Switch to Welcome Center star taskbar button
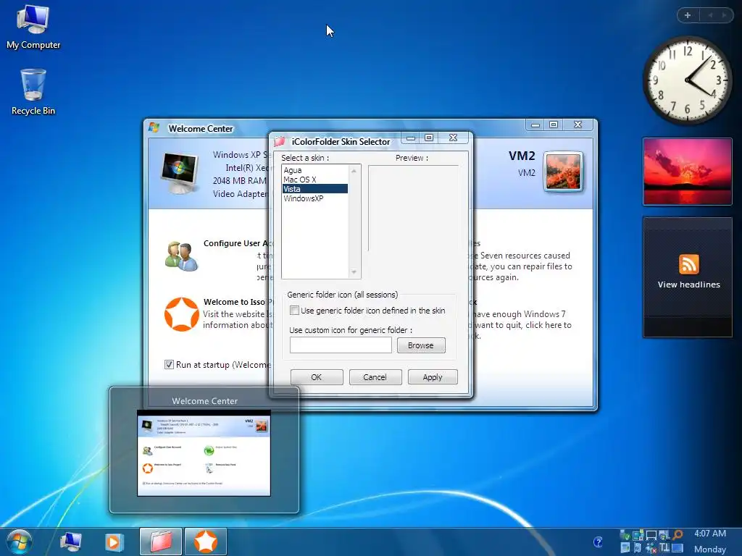Viewport: 742px width, 556px height. [x=205, y=542]
